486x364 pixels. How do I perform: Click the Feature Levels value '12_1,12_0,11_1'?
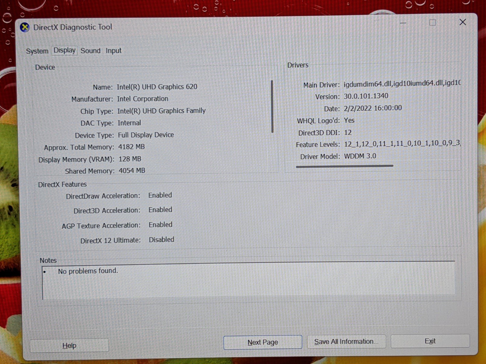tap(369, 144)
